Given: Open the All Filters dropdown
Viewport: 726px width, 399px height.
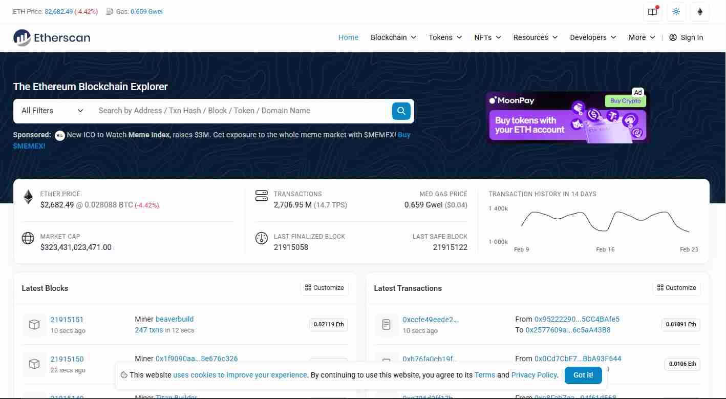Looking at the screenshot, I should [52, 111].
